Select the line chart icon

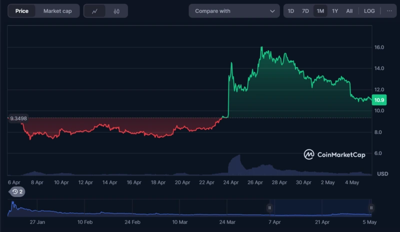pyautogui.click(x=94, y=11)
